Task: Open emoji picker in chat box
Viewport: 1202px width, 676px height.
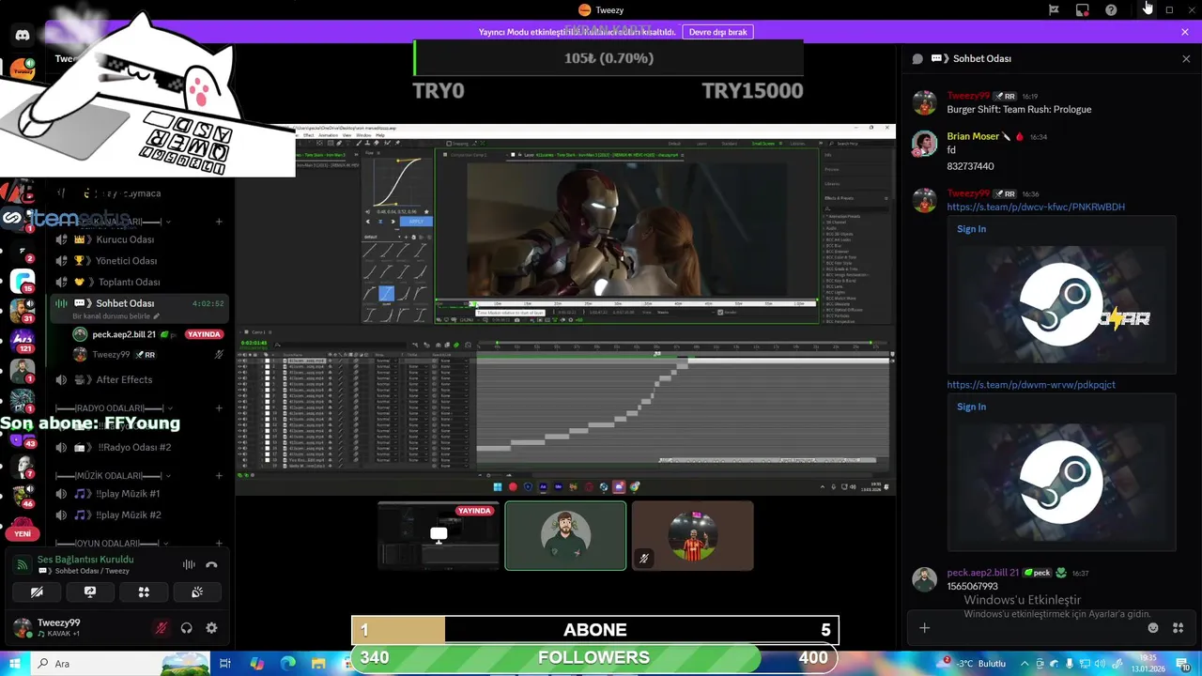Action: (1153, 628)
